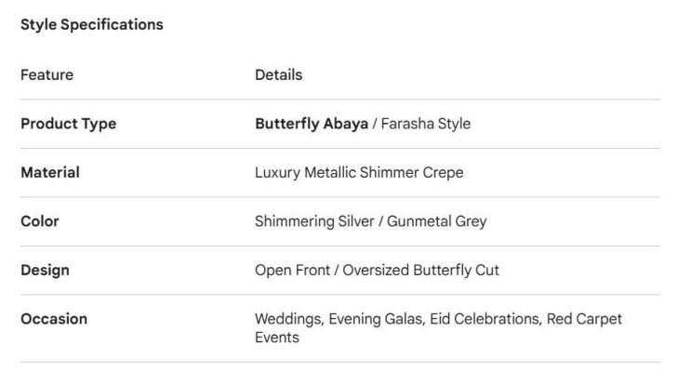This screenshot has width=691, height=372.
Task: Select the Product Type row label
Action: click(x=68, y=124)
